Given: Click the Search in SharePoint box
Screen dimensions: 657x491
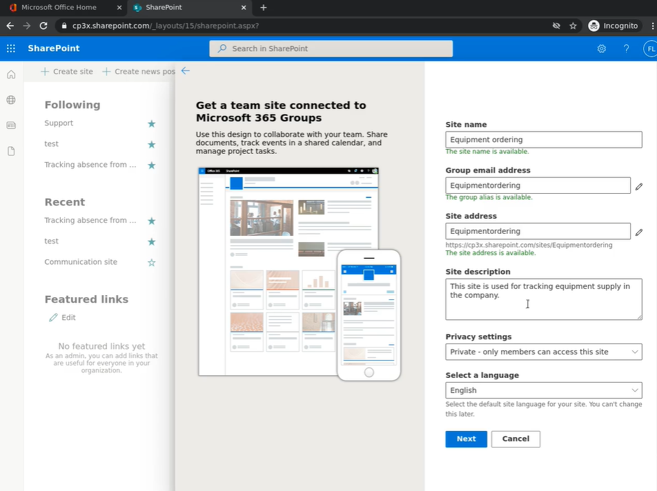Looking at the screenshot, I should click(x=331, y=48).
